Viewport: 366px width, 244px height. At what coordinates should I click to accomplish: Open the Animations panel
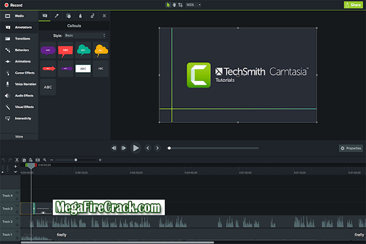click(19, 61)
